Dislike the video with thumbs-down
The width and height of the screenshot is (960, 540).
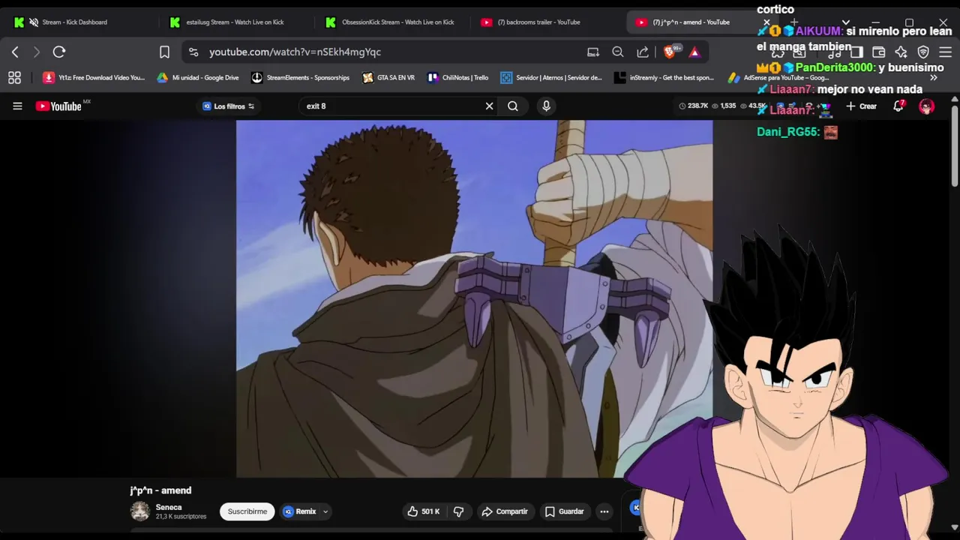coord(459,511)
